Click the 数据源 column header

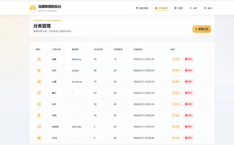click(75, 49)
